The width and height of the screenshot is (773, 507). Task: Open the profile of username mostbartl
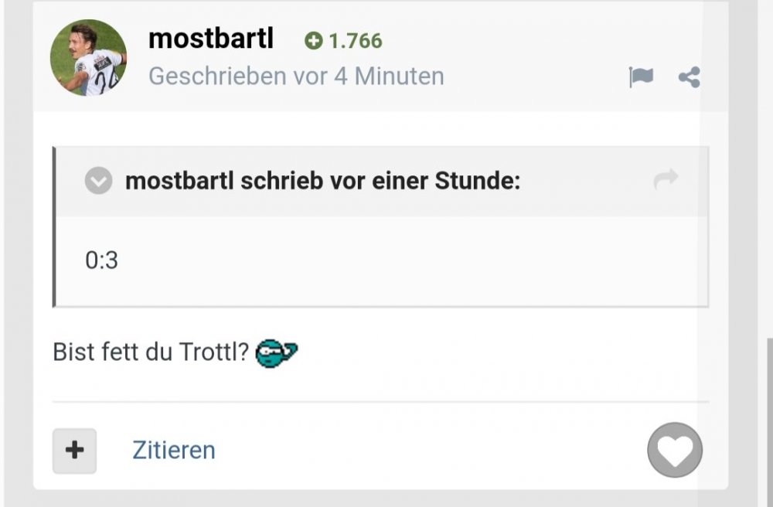[211, 39]
